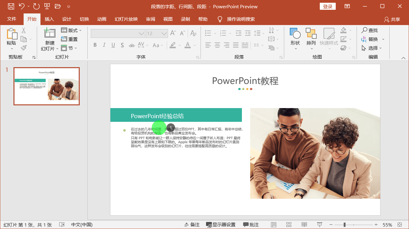Image resolution: width=409 pixels, height=229 pixels.
Task: Select slide 1 thumbnail
Action: click(x=47, y=86)
